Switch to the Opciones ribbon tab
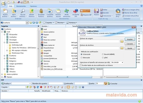This screenshot has width=143, height=103. tap(34, 6)
